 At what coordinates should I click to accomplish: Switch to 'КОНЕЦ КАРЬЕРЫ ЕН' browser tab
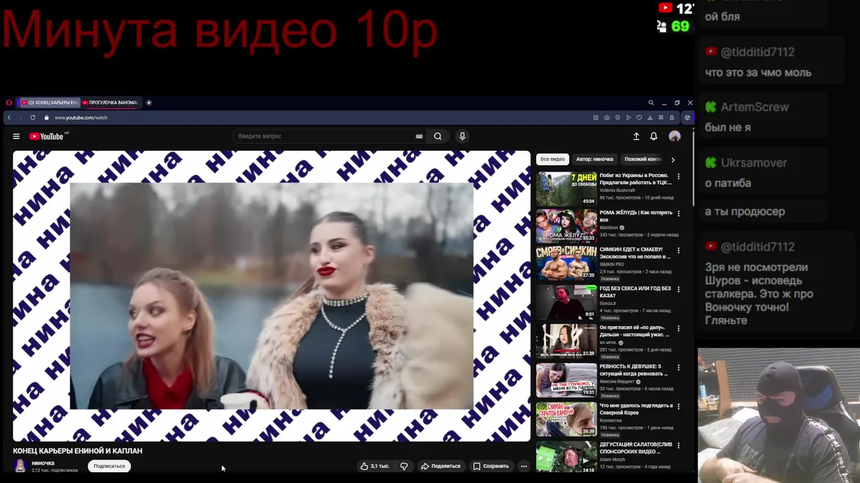coord(49,103)
